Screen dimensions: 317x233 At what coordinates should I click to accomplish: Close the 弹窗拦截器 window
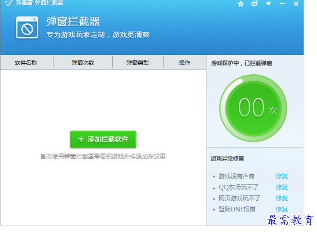pyautogui.click(x=296, y=4)
